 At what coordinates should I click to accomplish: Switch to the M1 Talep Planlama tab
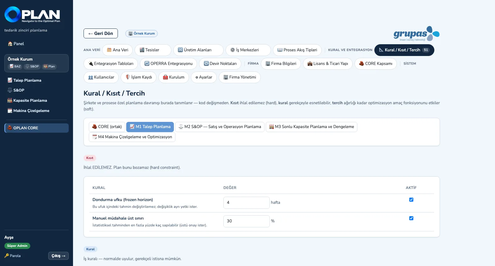[x=150, y=127]
